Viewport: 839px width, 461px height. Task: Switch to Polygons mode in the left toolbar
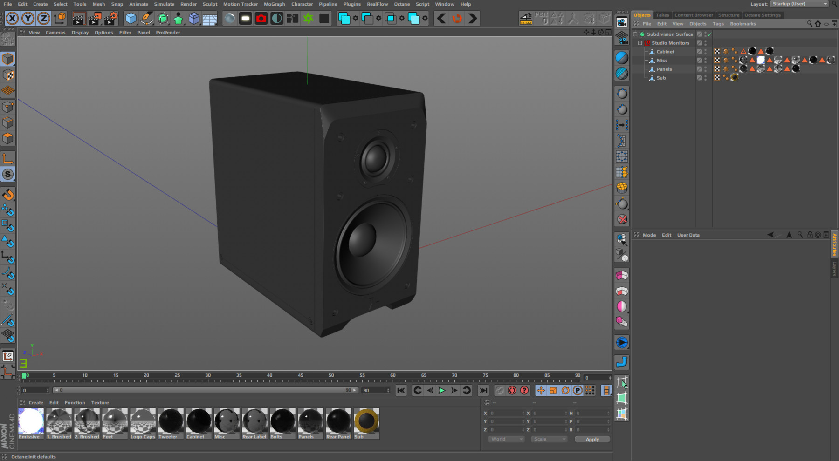pos(8,138)
